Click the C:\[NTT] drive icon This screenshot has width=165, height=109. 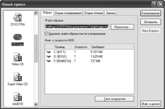tap(48, 52)
